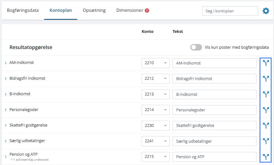The height and width of the screenshot is (165, 274).
Task: Expand the B-indkomst row
Action: (x=6, y=94)
